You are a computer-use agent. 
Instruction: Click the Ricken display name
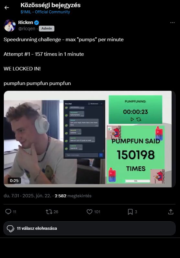(26, 22)
